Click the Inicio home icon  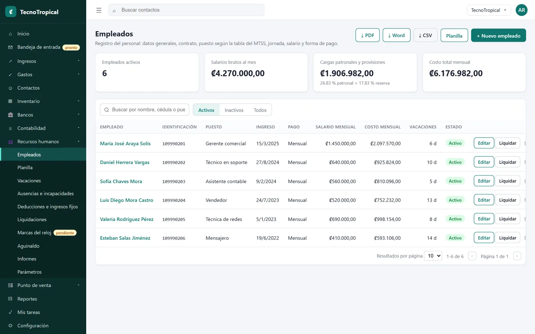tap(10, 34)
